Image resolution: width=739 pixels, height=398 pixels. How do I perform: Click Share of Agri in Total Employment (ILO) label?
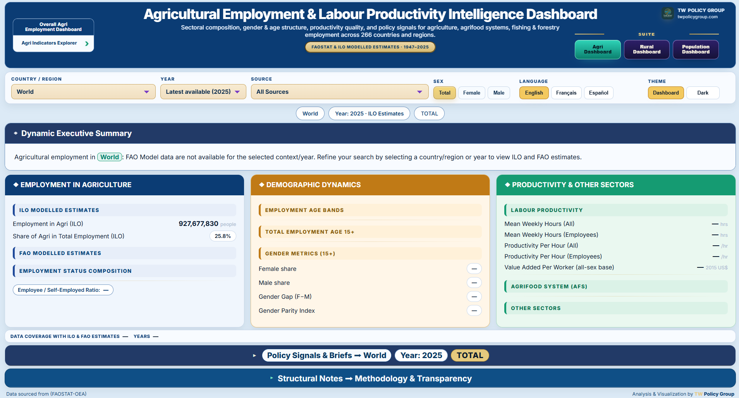(x=69, y=236)
